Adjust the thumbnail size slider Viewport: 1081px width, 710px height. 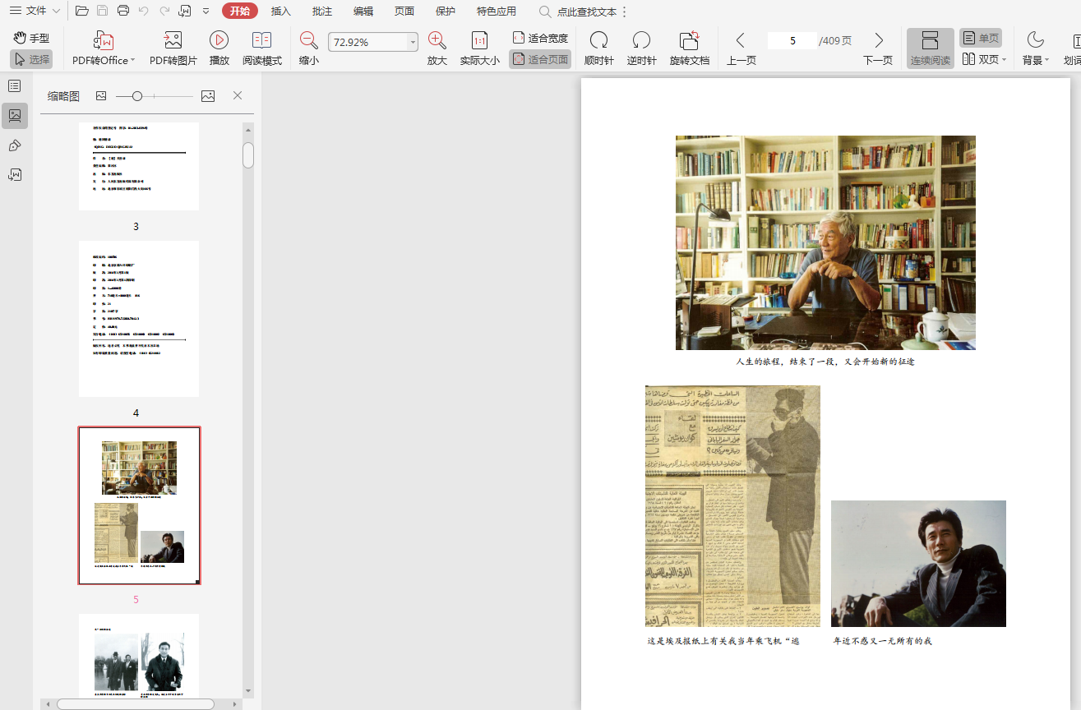click(x=137, y=96)
